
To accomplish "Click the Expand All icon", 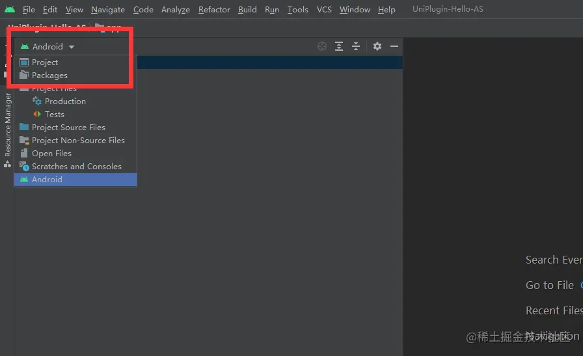I will tap(339, 46).
